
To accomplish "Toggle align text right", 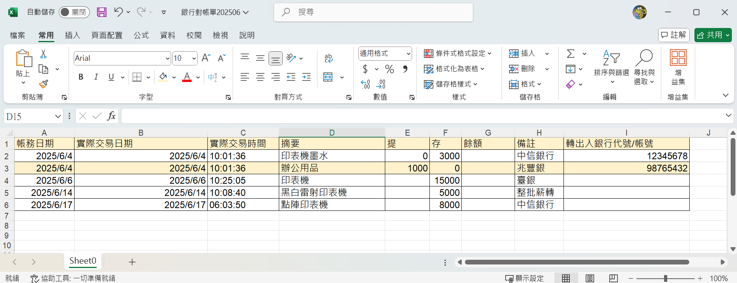I will (x=276, y=77).
